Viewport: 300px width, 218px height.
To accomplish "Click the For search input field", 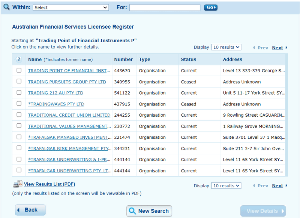I will pyautogui.click(x=165, y=7).
